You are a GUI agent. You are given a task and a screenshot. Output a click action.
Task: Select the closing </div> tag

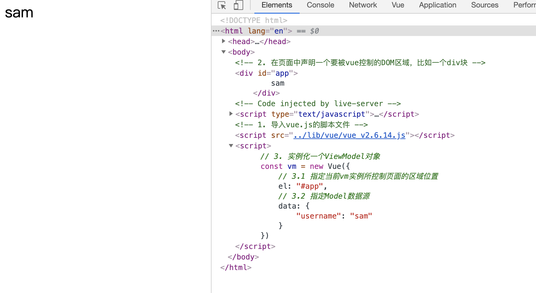click(x=266, y=93)
